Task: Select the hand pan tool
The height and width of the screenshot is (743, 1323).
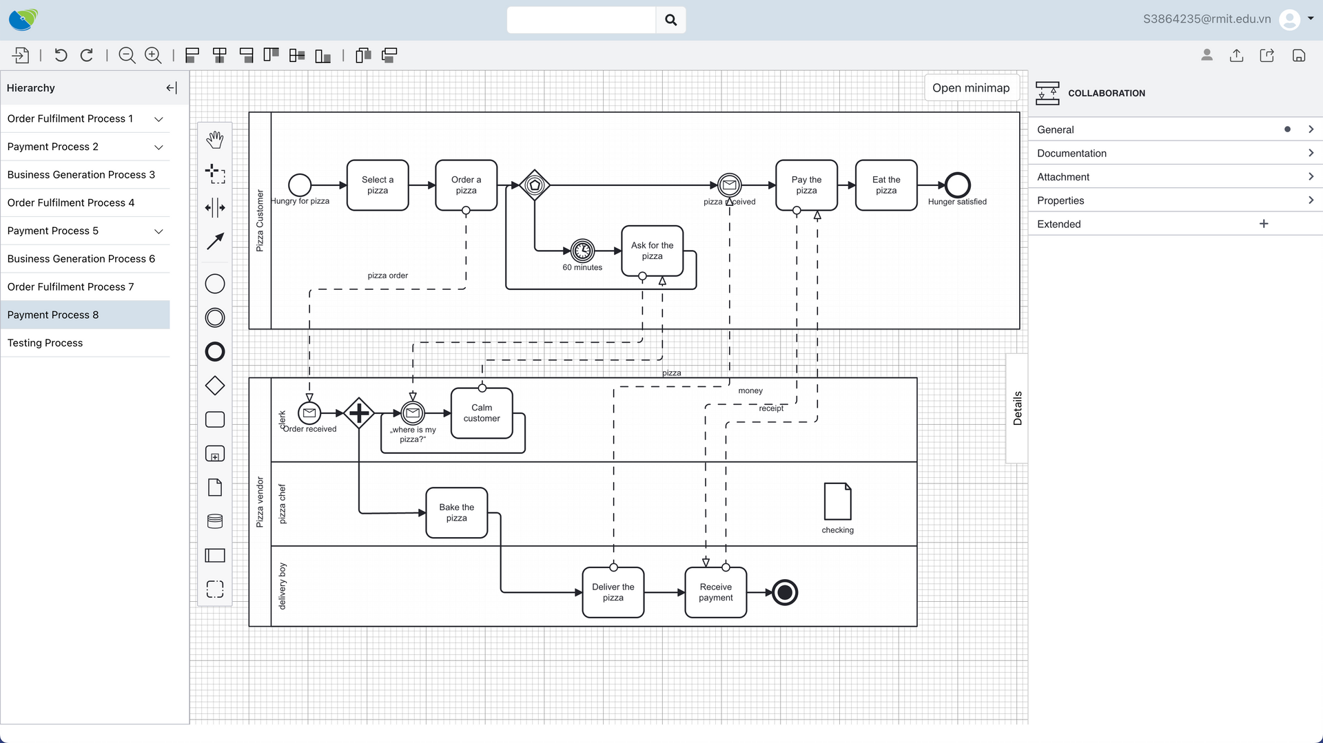Action: pos(215,140)
